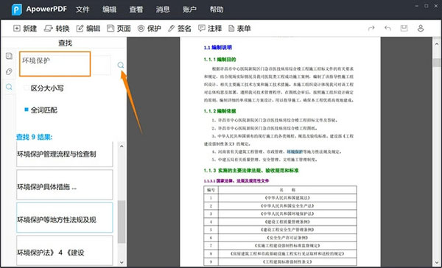Click the redo arrow icon
The height and width of the screenshot is (268, 442).
pos(371,28)
